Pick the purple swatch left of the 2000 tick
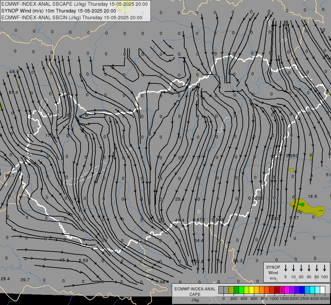The image size is (331, 305). click(x=292, y=290)
